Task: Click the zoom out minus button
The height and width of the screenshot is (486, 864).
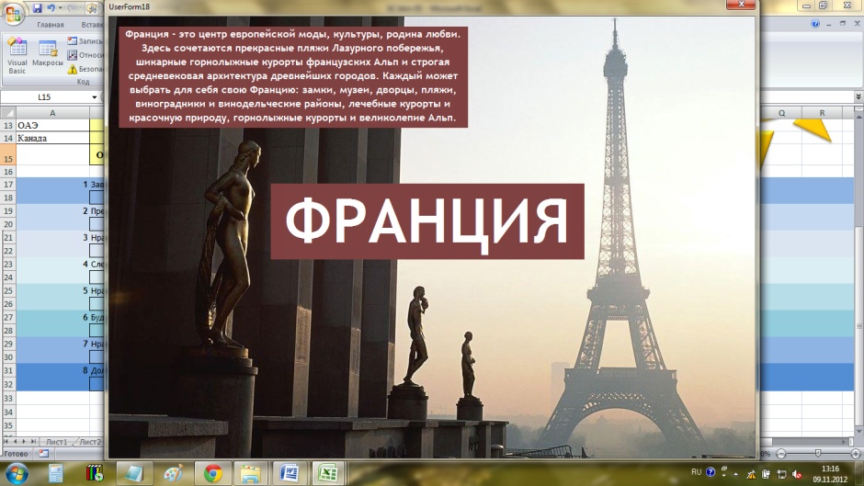Action: click(780, 454)
